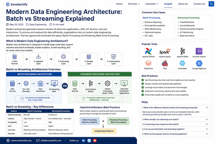Click the Batch Processing use cases heading
The image size is (216, 144).
coord(151,18)
